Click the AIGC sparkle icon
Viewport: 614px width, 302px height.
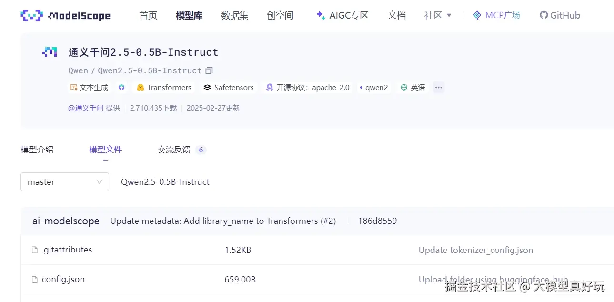pyautogui.click(x=321, y=15)
